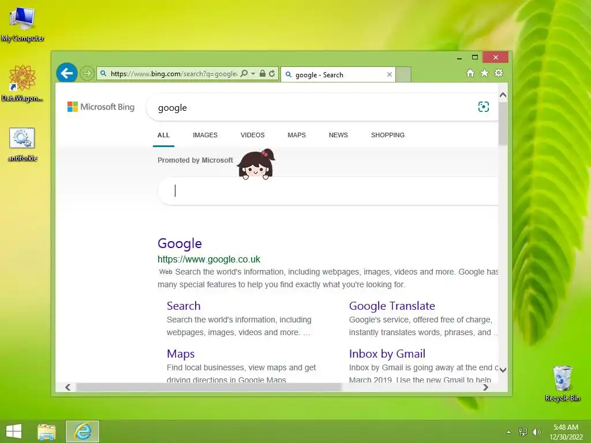Refresh the page with the reload icon
This screenshot has width=591, height=443.
pos(272,73)
